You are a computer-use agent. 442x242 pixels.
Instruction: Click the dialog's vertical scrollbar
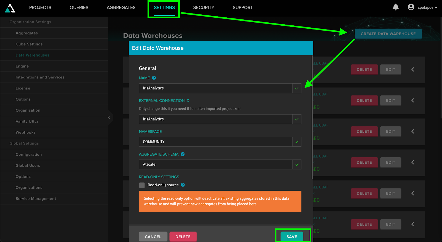pos(312,117)
